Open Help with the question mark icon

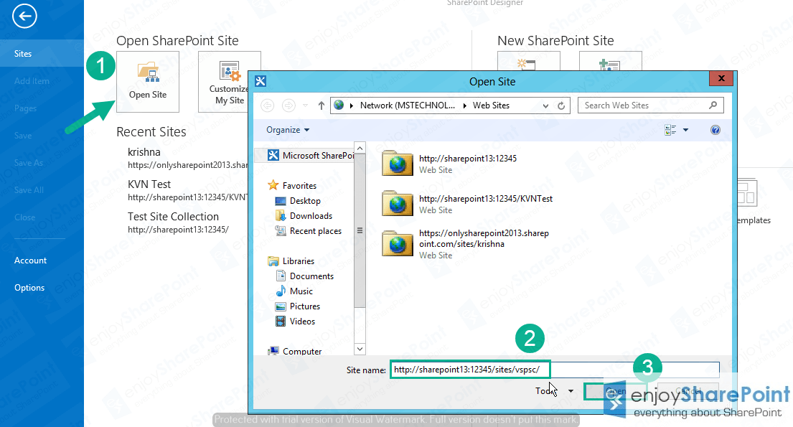[x=715, y=130]
